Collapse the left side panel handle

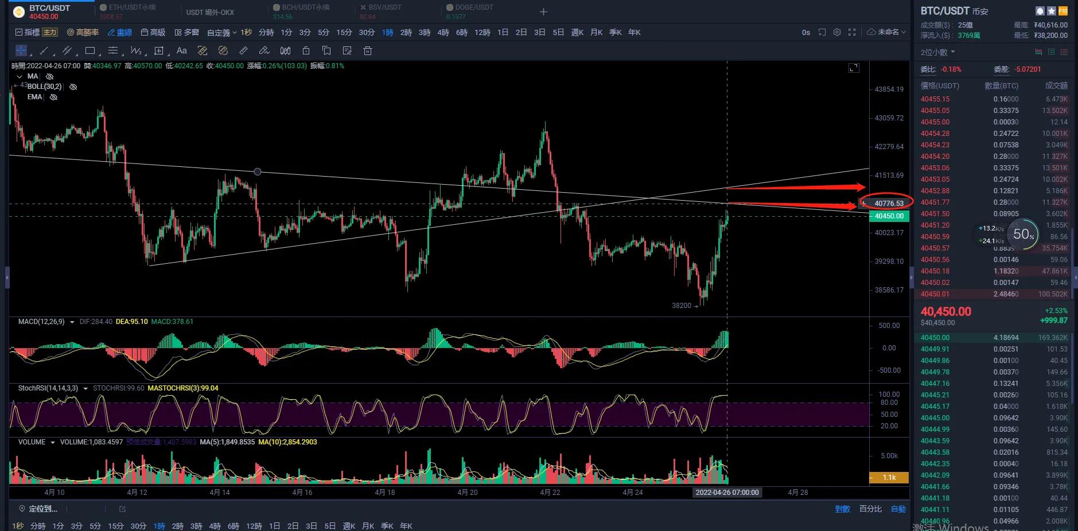(7, 277)
